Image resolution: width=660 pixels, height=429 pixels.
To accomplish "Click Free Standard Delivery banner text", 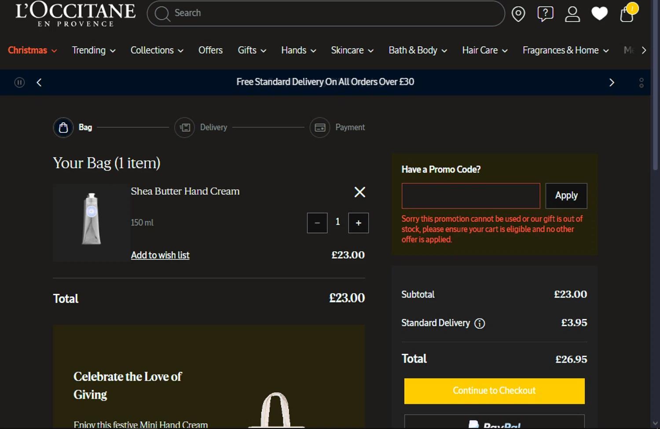I will [x=325, y=82].
